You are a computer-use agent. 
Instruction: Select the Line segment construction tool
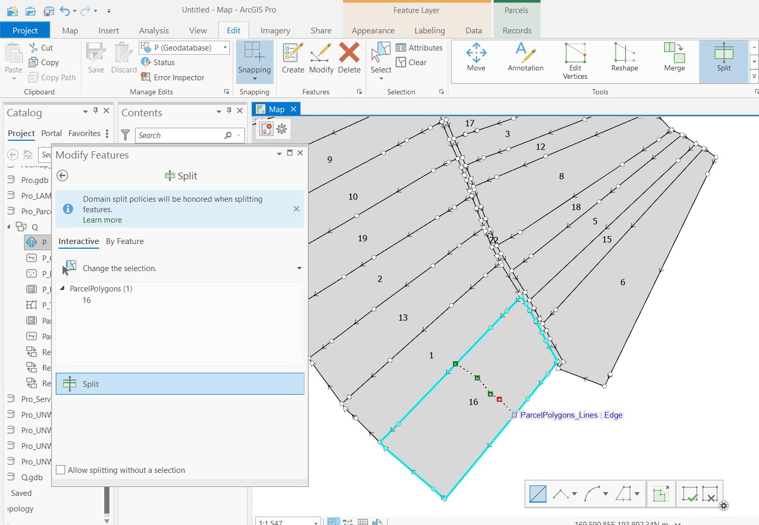coord(537,494)
